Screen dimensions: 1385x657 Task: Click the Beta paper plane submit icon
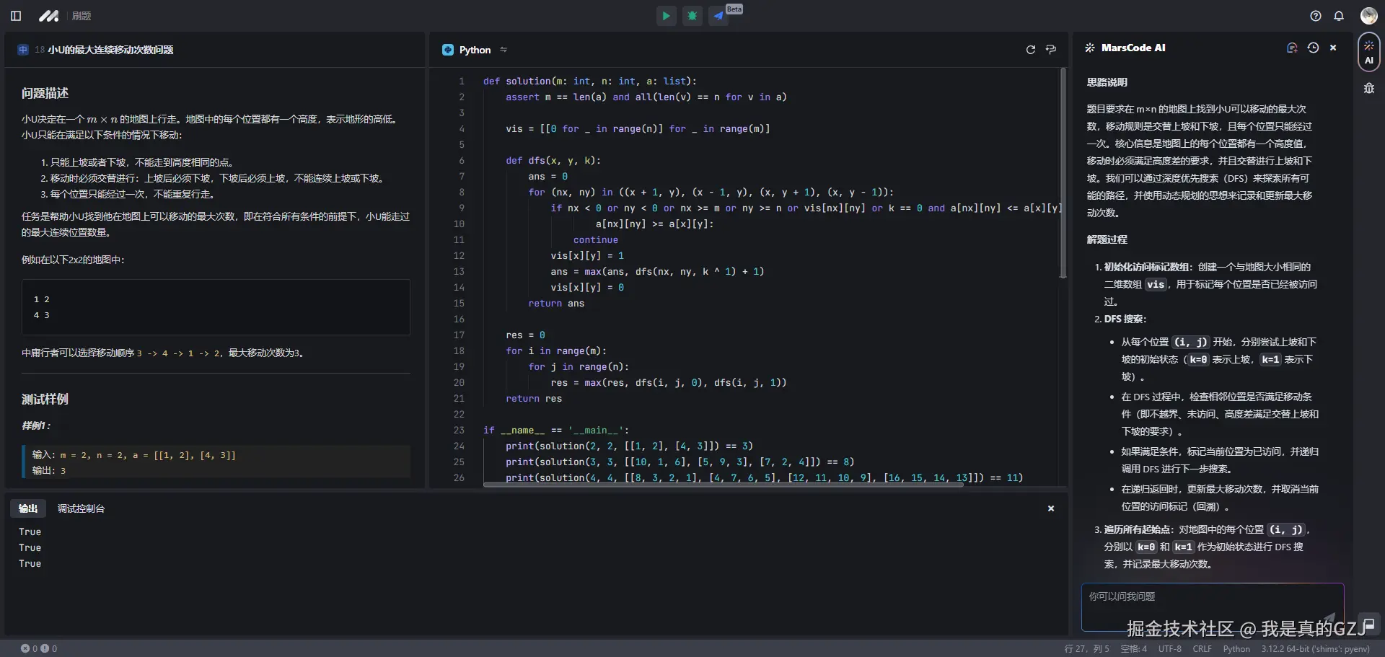(x=718, y=16)
